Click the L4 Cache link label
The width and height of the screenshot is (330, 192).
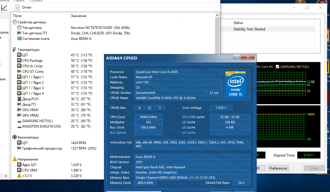pyautogui.click(x=189, y=133)
